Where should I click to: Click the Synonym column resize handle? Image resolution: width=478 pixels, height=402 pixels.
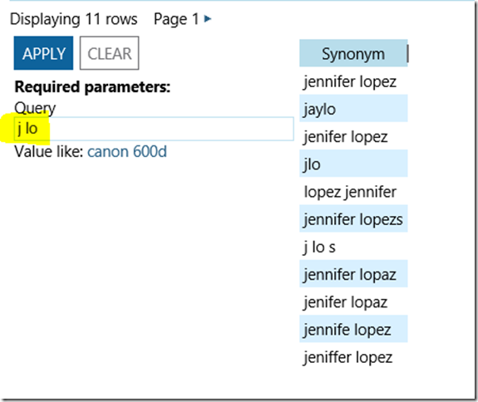tap(407, 53)
